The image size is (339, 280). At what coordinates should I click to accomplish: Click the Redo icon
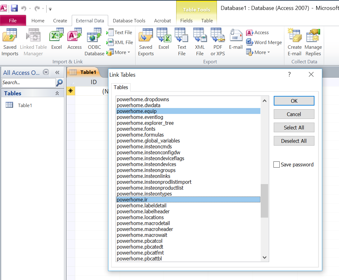click(x=37, y=8)
